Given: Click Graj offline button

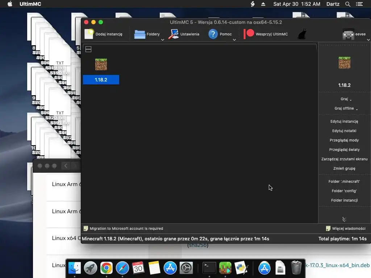Looking at the screenshot, I should tap(344, 108).
